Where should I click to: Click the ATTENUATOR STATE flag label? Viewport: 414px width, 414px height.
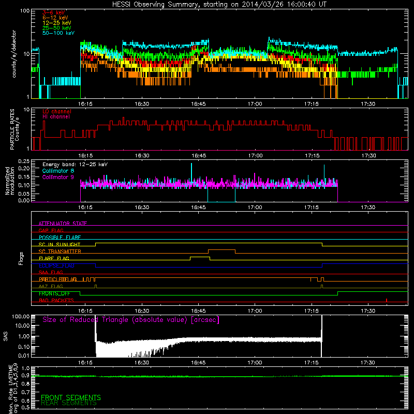(63, 224)
